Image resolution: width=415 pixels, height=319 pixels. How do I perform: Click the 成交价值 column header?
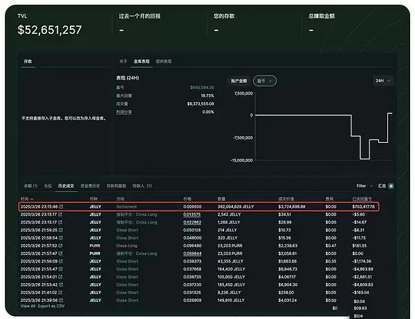coord(286,199)
